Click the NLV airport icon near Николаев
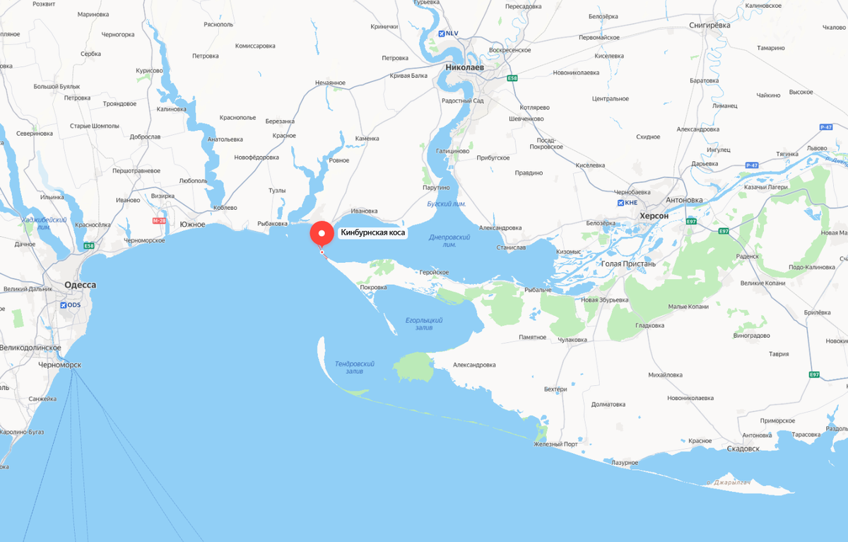The image size is (848, 542). pos(442,33)
